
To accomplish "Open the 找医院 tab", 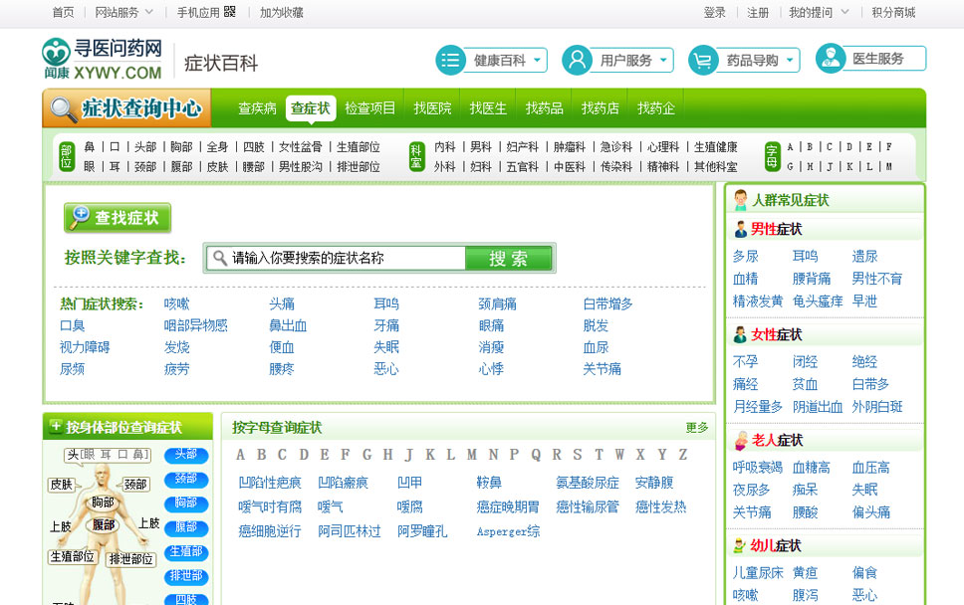I will tap(432, 108).
